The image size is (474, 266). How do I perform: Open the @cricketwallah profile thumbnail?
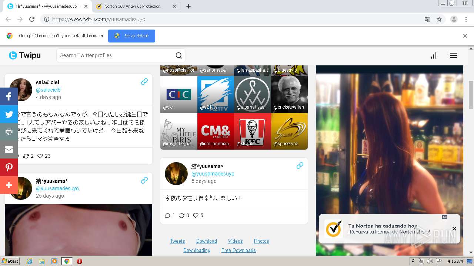289,94
